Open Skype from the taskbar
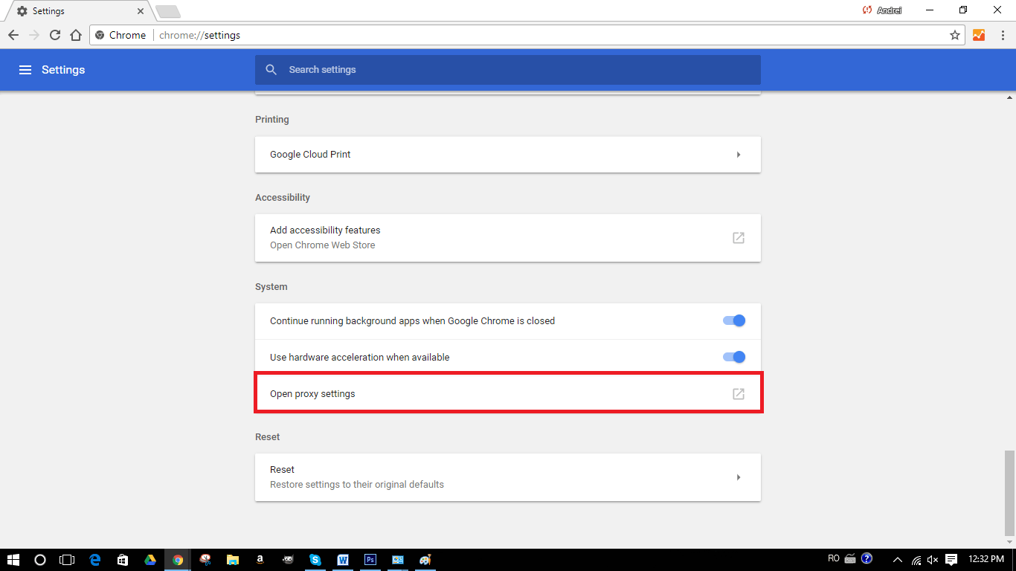 click(x=315, y=559)
